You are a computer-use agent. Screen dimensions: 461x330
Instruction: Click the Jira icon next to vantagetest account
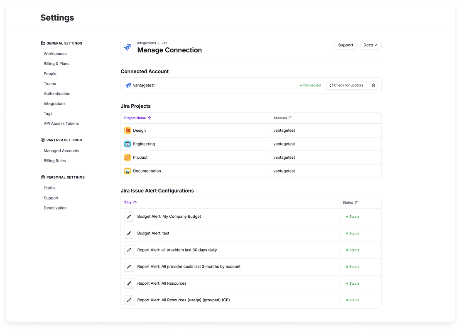(x=128, y=85)
